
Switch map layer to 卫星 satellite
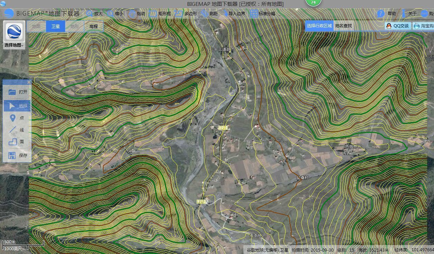click(56, 26)
